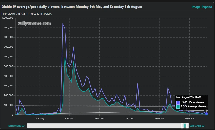The width and height of the screenshot is (215, 130).
Task: Click the Mon 8 May 23 start date
Action: [x=17, y=126]
